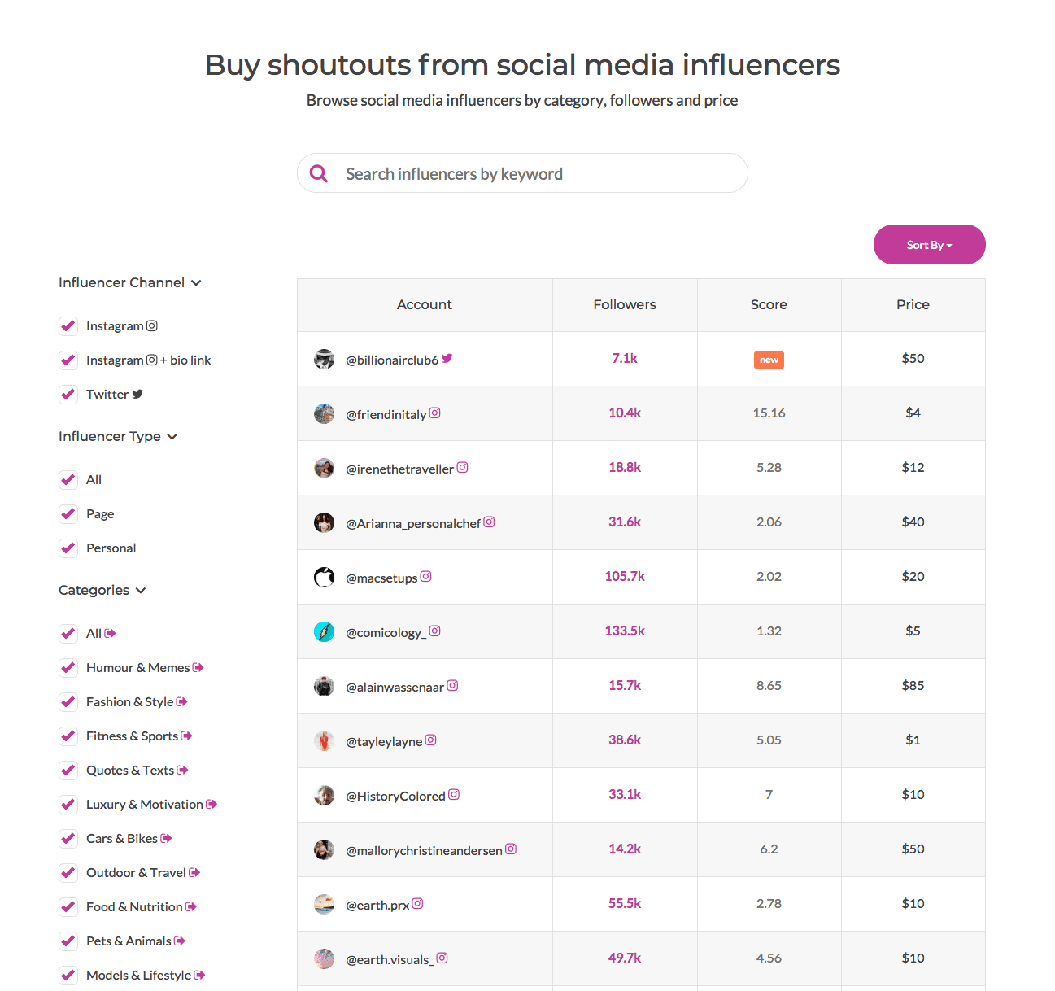The height and width of the screenshot is (991, 1055).
Task: Click the arrow icon next to Cars & Bikes
Action: click(x=167, y=838)
